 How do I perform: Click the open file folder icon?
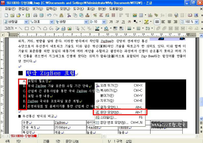tap(18, 15)
